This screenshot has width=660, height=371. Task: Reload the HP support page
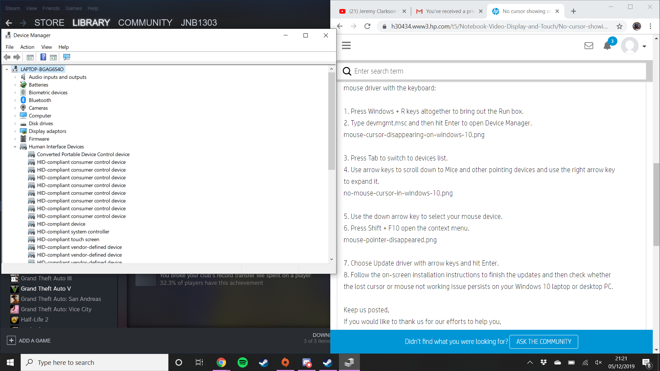367,26
